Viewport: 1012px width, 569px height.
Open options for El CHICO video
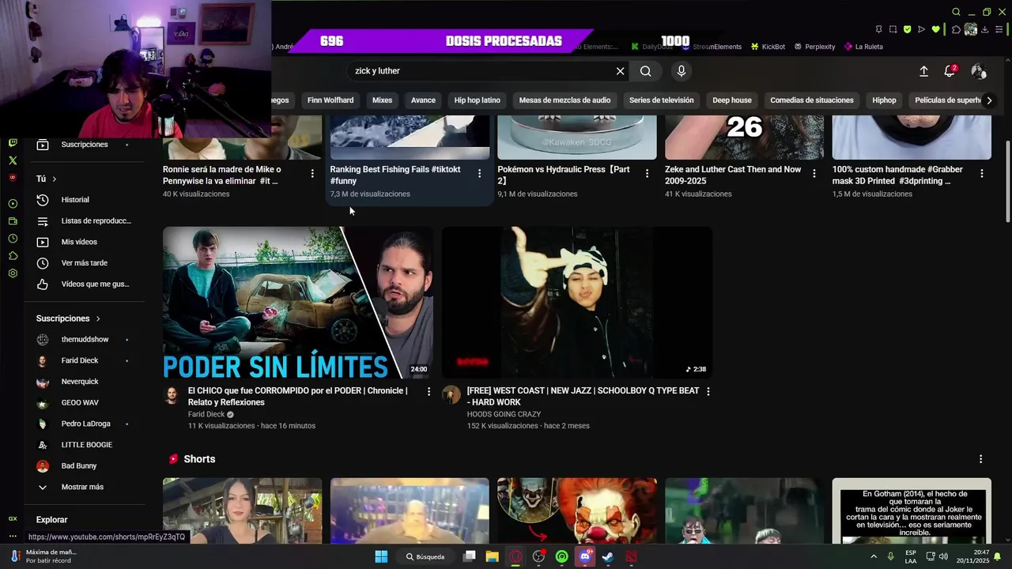click(429, 391)
